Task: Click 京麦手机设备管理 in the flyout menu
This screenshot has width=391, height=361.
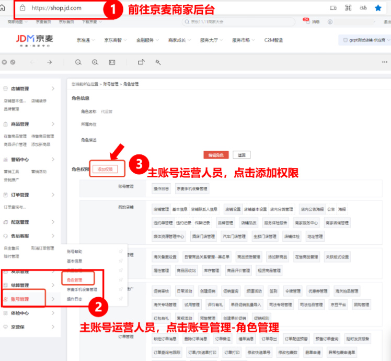Action: pyautogui.click(x=82, y=290)
